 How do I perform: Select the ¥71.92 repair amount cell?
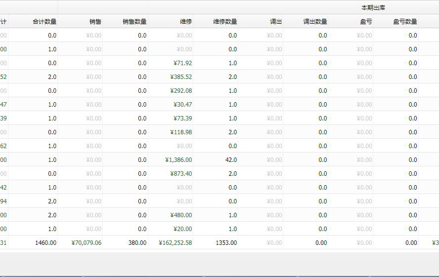182,63
